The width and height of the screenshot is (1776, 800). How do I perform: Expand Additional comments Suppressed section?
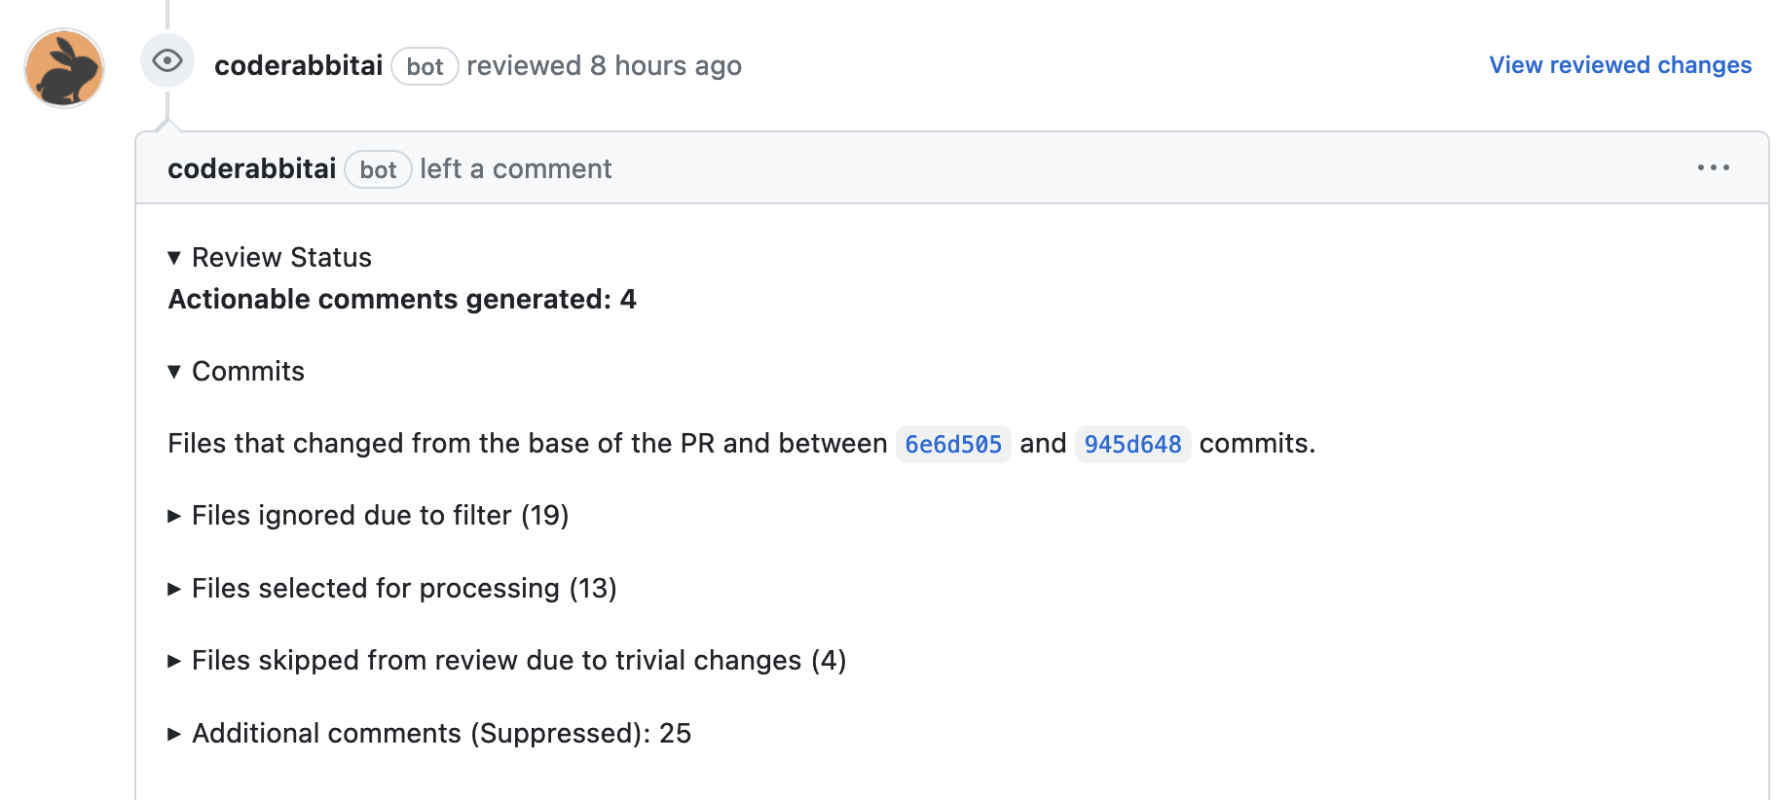point(430,733)
